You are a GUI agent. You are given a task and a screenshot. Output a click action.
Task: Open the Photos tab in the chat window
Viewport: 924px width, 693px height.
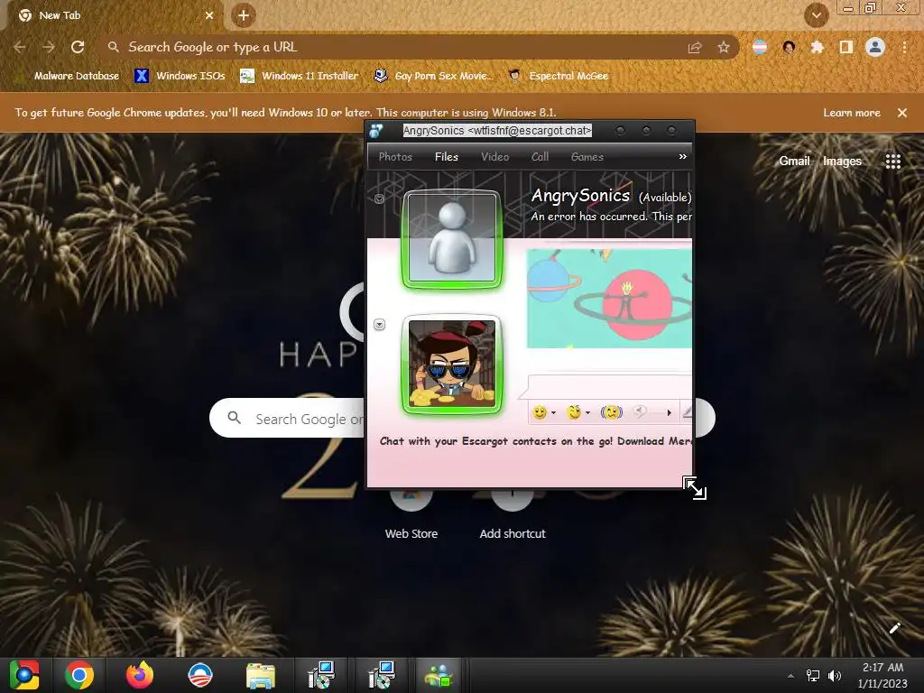click(x=395, y=157)
